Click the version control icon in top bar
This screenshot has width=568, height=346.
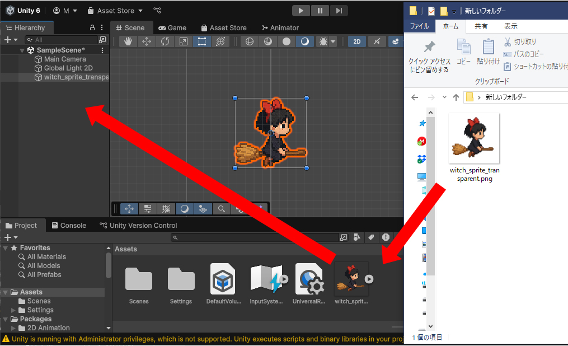pyautogui.click(x=157, y=11)
